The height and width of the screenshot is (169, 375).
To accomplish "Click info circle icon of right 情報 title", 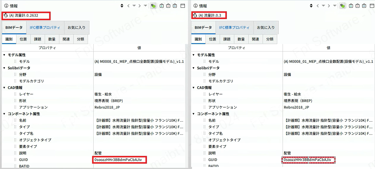I will point(195,6).
